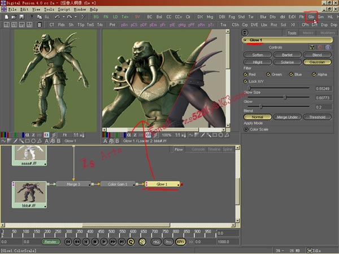Screen dimensions: 339x254
Task: Click the radiation icon in Glow controls
Action: tap(312, 47)
